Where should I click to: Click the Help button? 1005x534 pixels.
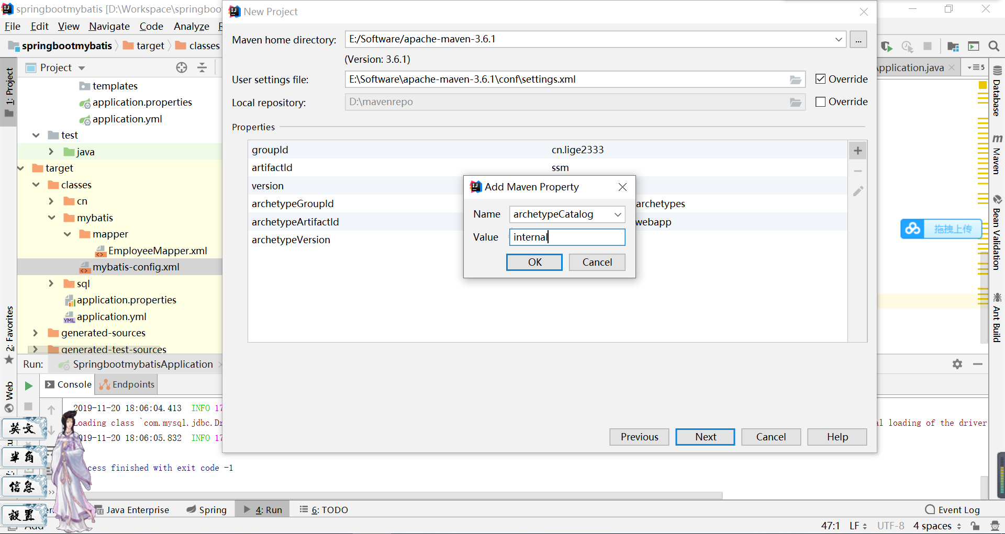pos(837,437)
